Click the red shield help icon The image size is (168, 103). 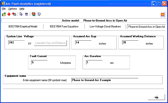33,14
